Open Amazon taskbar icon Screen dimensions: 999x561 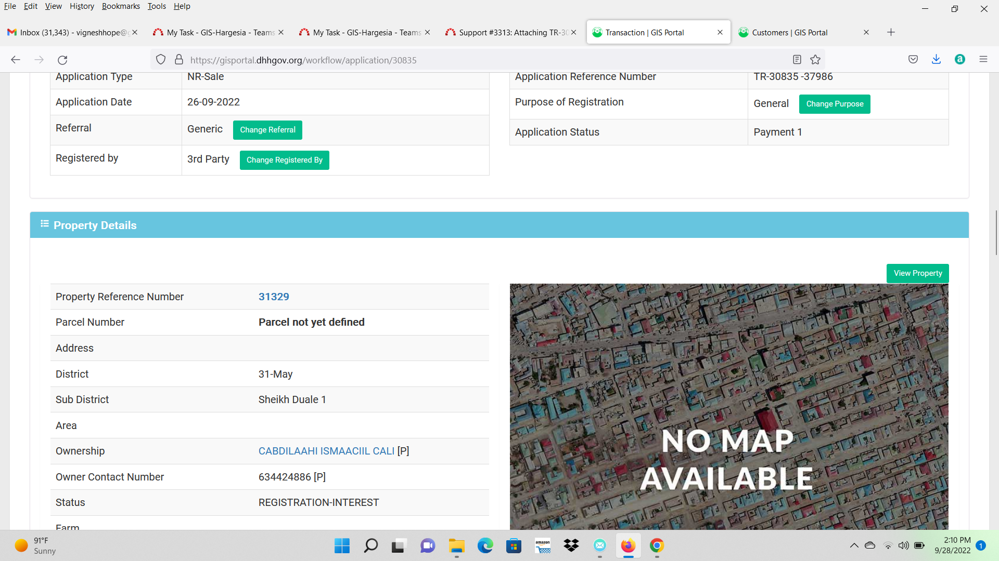pyautogui.click(x=543, y=545)
